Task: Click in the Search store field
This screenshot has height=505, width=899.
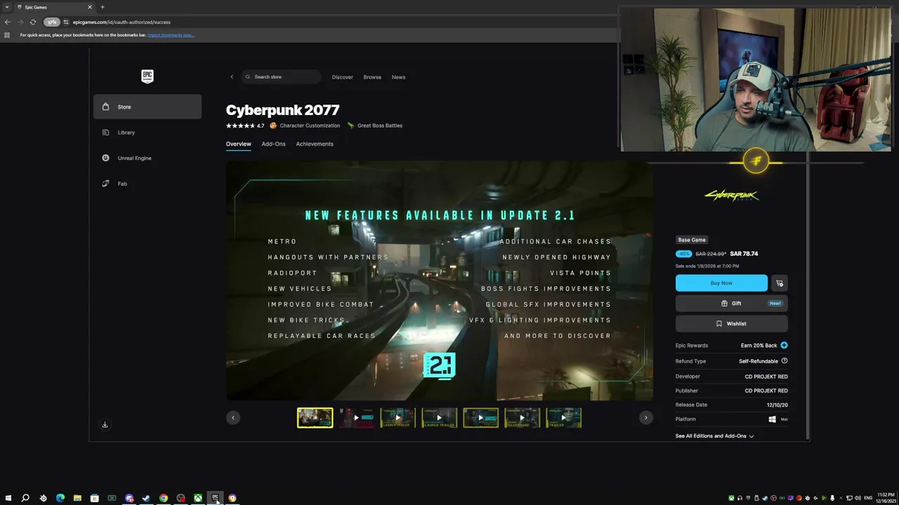Action: (x=281, y=77)
